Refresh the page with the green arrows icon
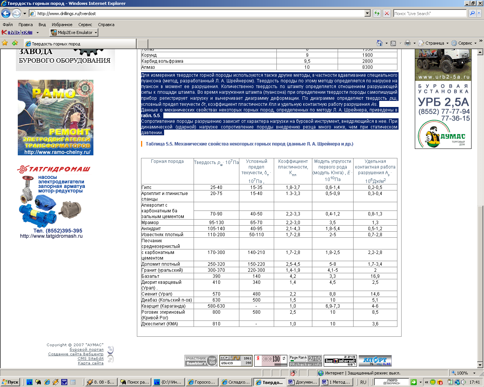This screenshot has width=484, height=387. 377,13
